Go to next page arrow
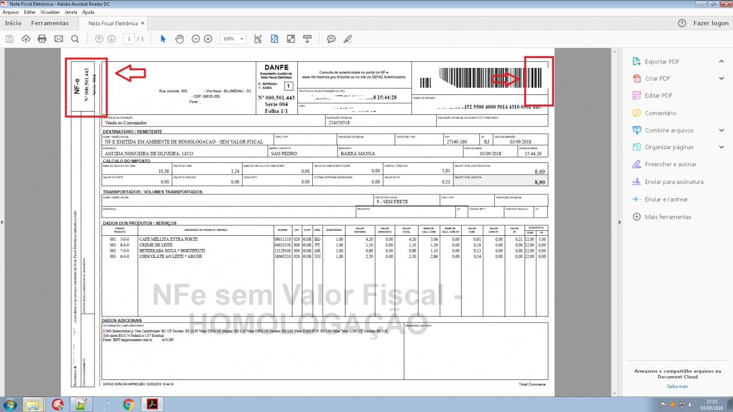This screenshot has width=733, height=412. pos(111,39)
